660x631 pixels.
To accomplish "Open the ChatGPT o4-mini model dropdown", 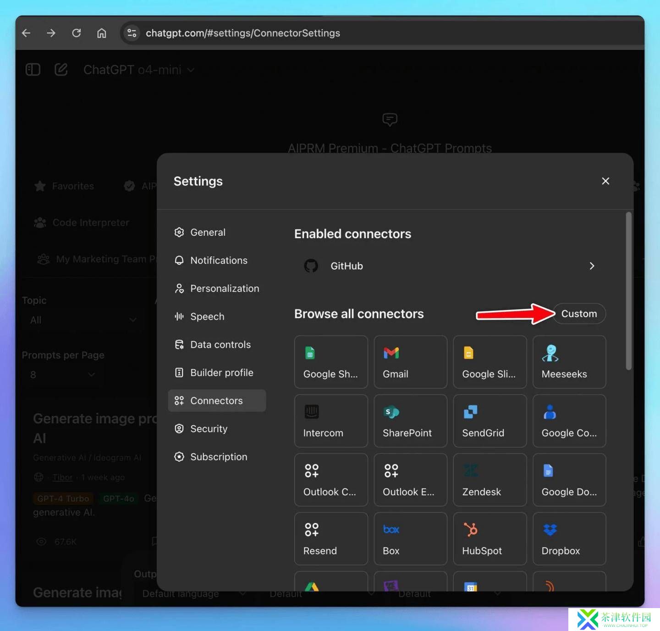I will click(x=139, y=70).
